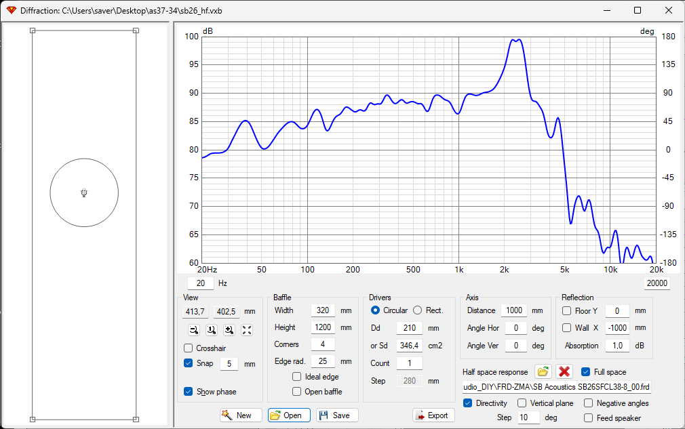Click the Angle Hor input field
The image size is (685, 429).
(x=516, y=328)
